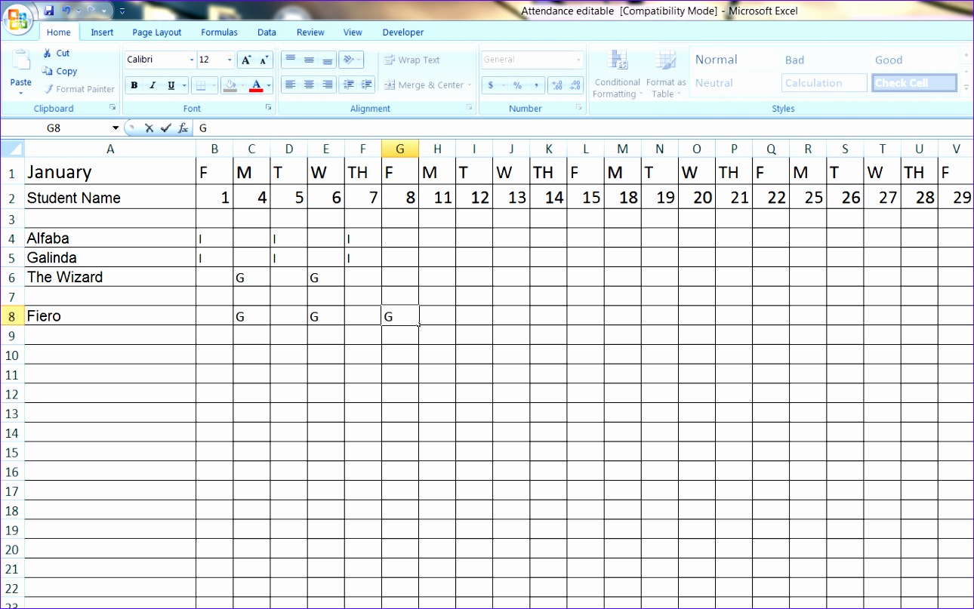
Task: Apply Merge & Center to selection
Action: [424, 85]
